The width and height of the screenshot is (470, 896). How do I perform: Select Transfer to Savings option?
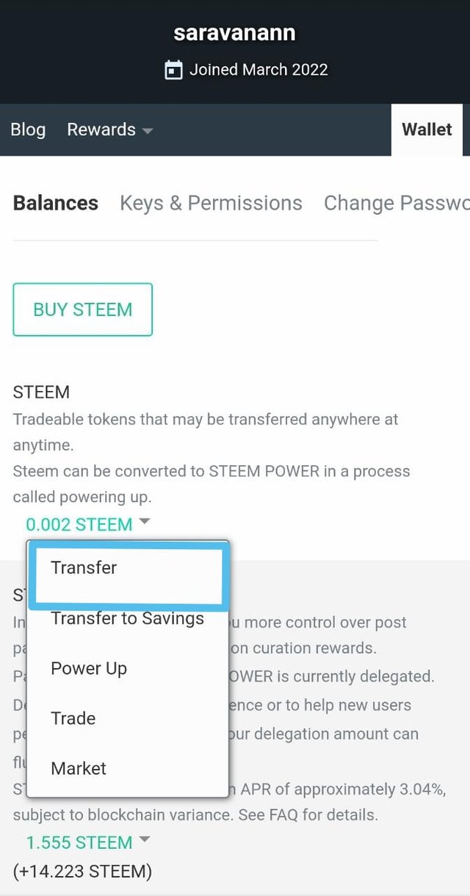coord(127,618)
